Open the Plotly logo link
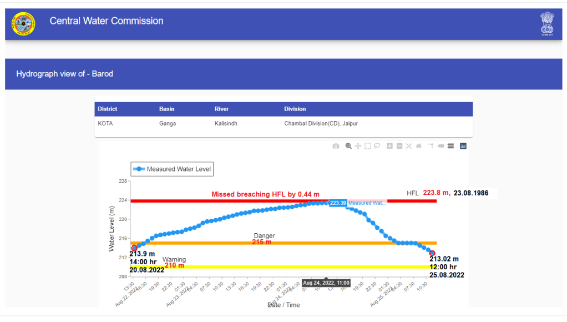The width and height of the screenshot is (567, 322). (463, 146)
